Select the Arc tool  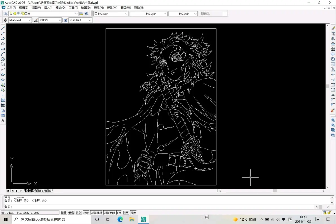click(x=3, y=54)
